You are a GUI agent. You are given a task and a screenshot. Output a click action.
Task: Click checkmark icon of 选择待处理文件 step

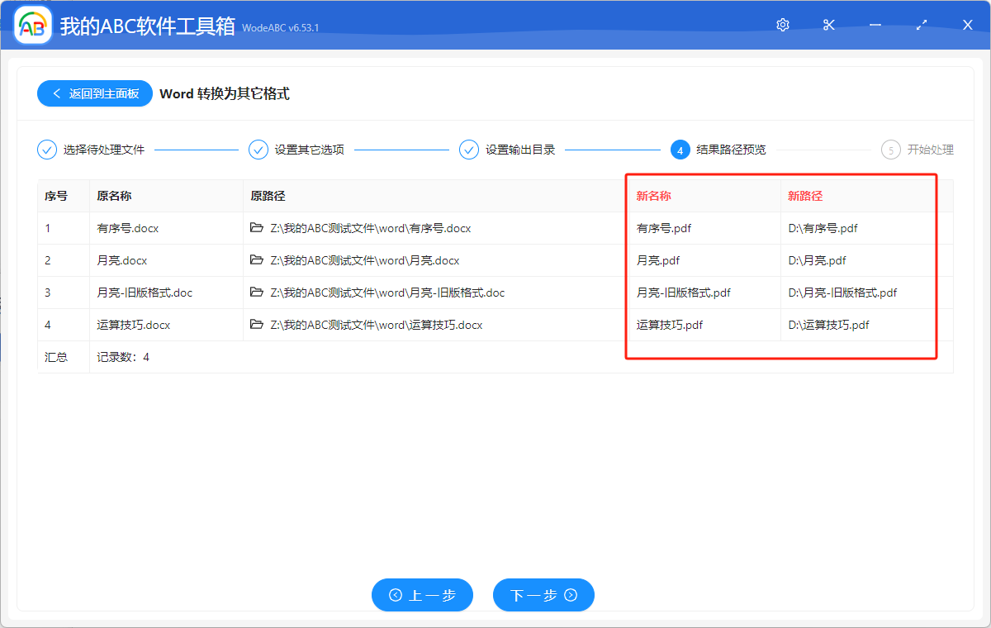pos(47,150)
